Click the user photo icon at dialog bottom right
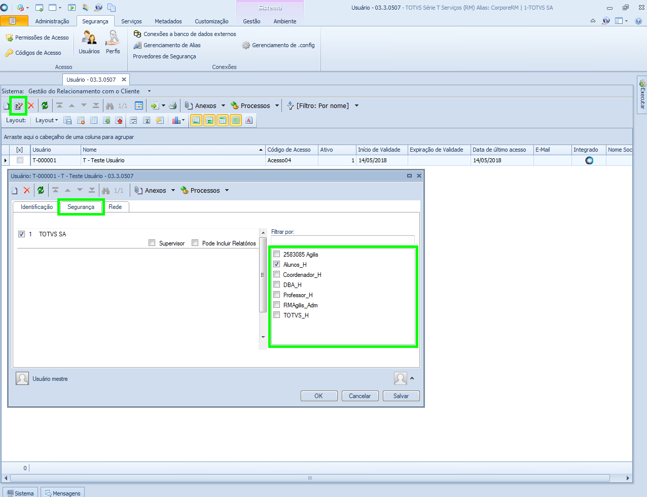Viewport: 647px width, 497px height. 401,378
